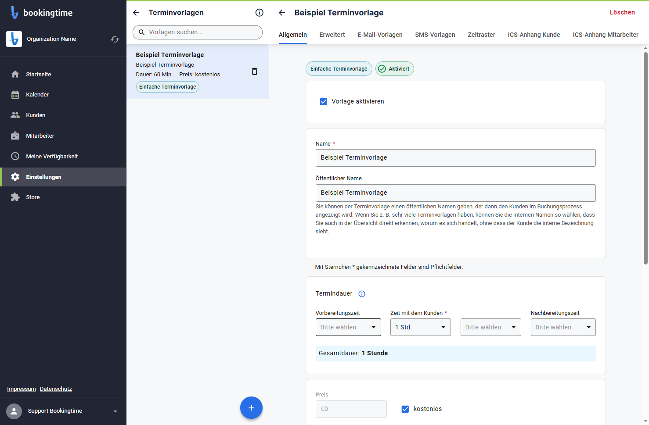Expand the Support Bookingtime user menu
This screenshot has width=649, height=425.
115,411
